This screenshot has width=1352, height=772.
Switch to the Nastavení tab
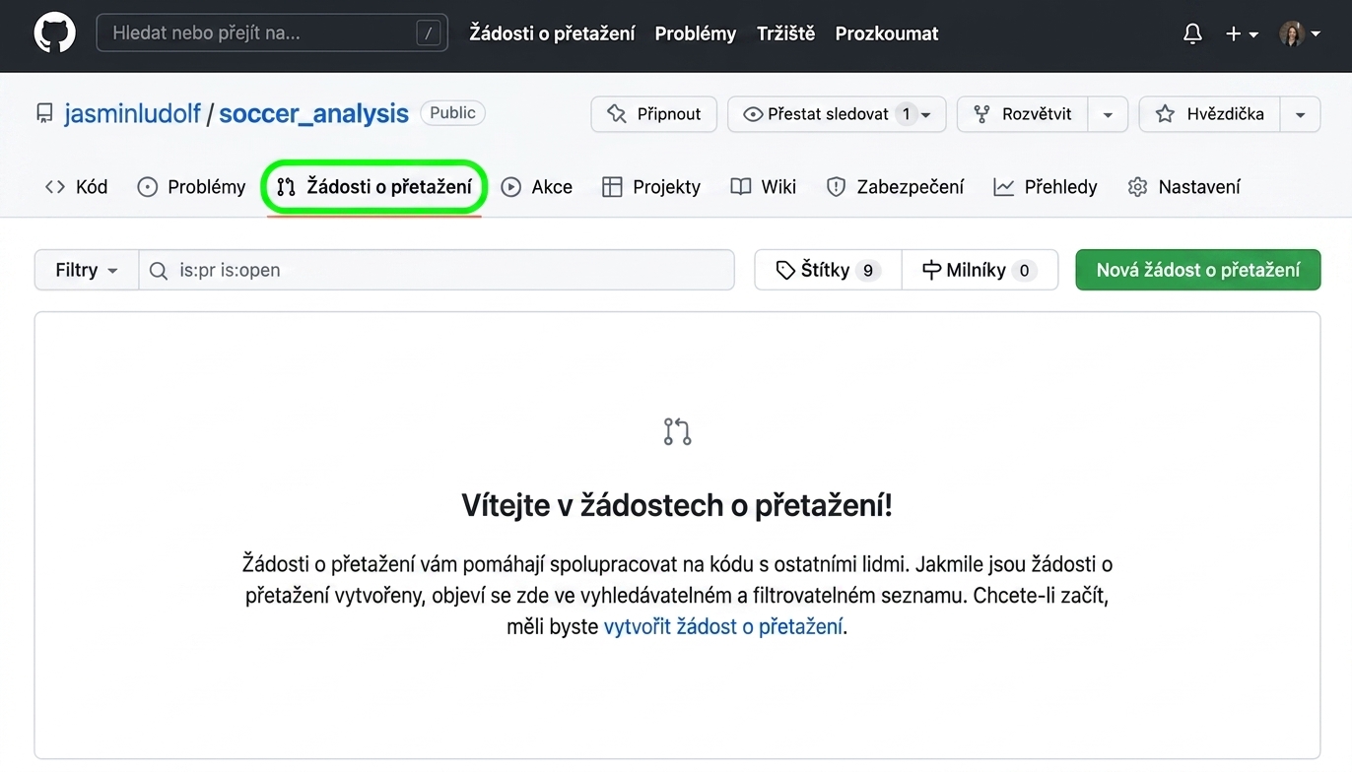[x=1184, y=187]
